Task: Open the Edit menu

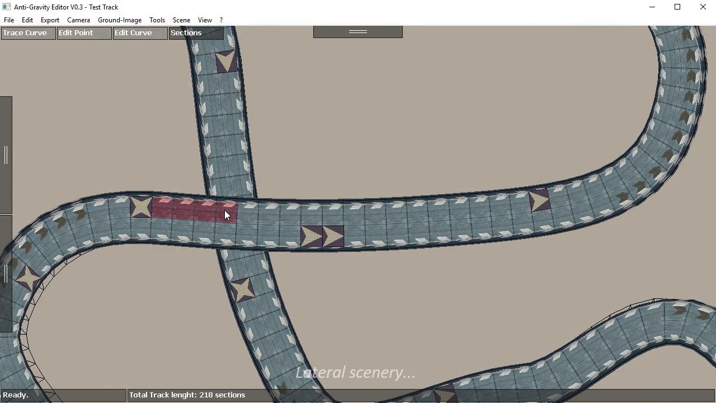Action: point(27,20)
